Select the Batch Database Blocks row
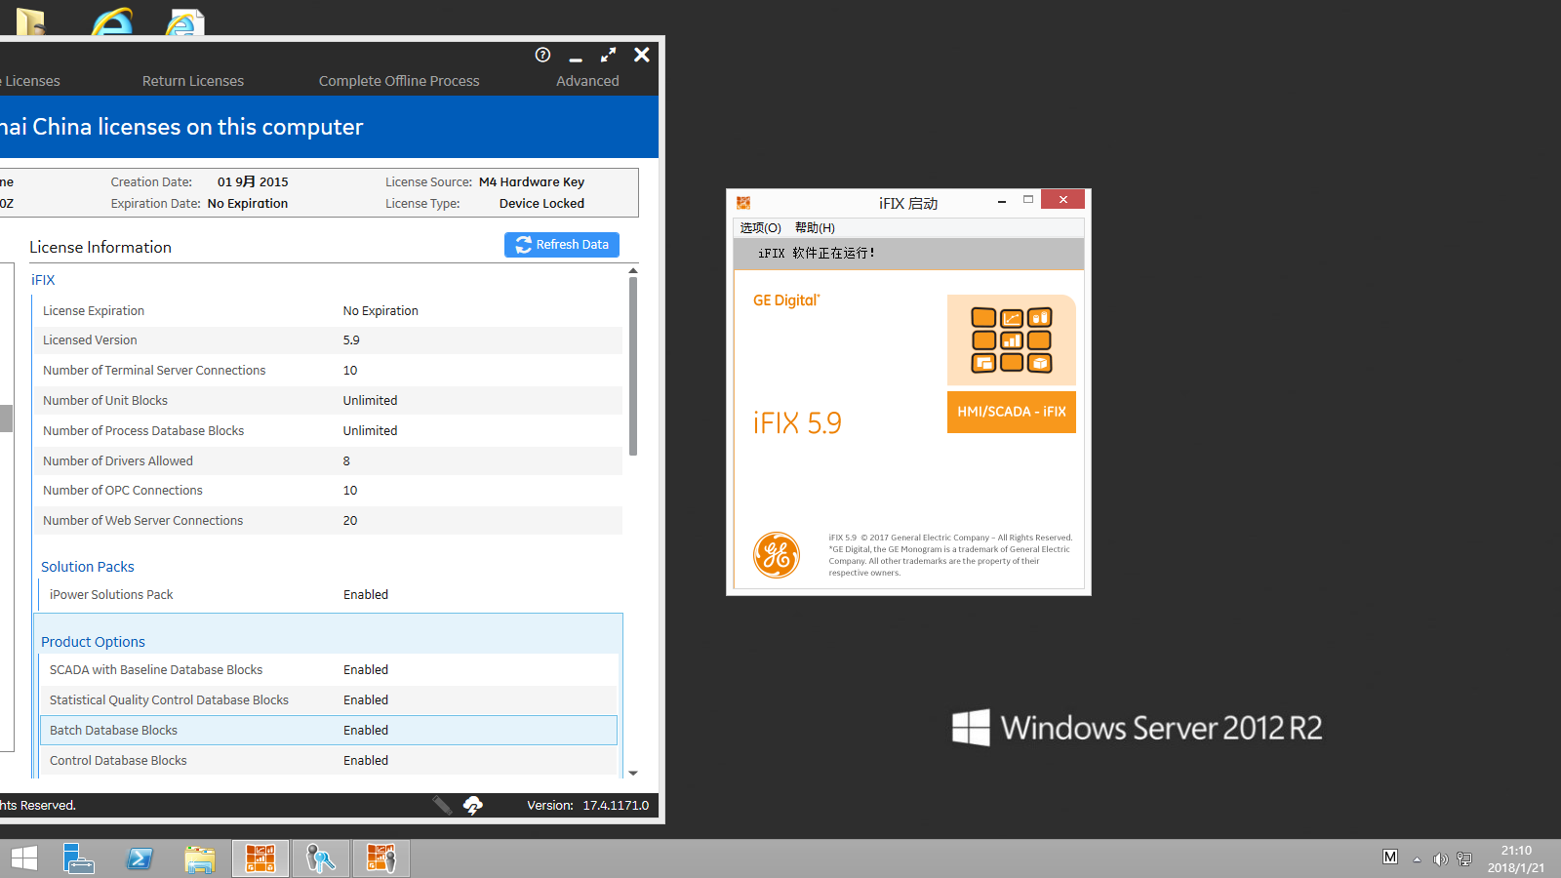This screenshot has height=878, width=1561. click(328, 730)
